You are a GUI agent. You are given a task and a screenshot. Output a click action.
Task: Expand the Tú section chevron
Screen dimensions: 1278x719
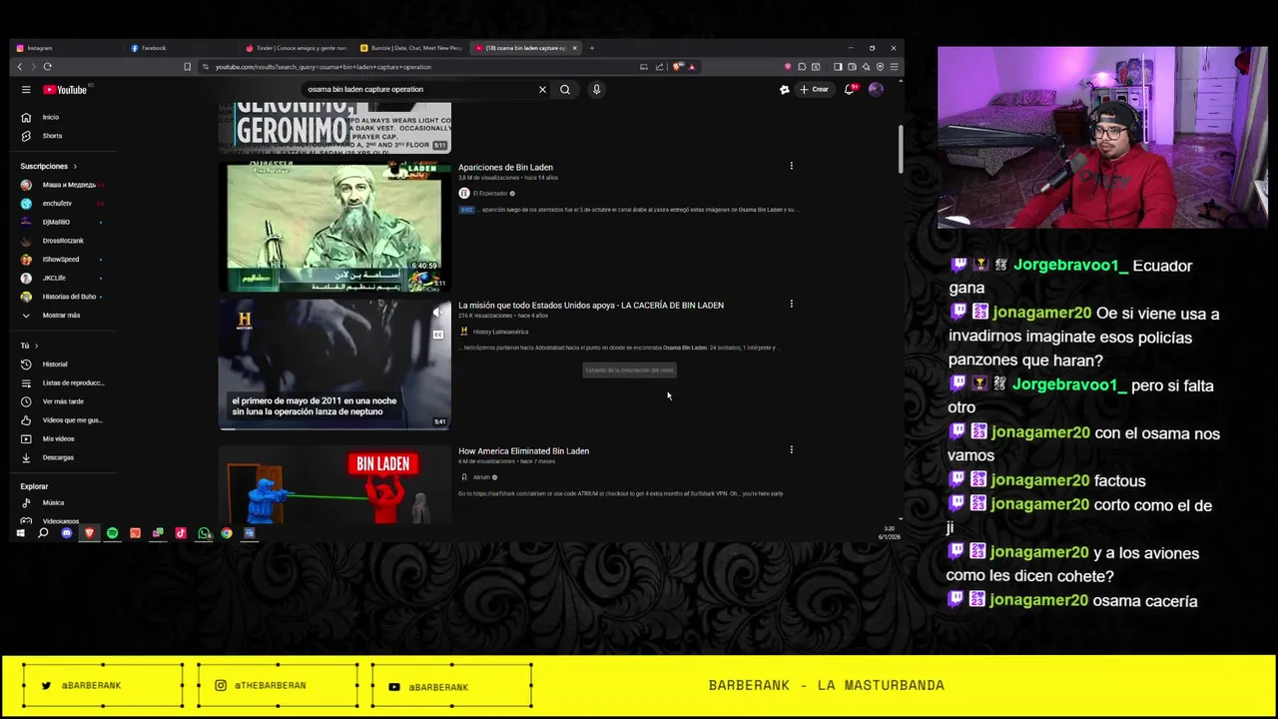(36, 346)
